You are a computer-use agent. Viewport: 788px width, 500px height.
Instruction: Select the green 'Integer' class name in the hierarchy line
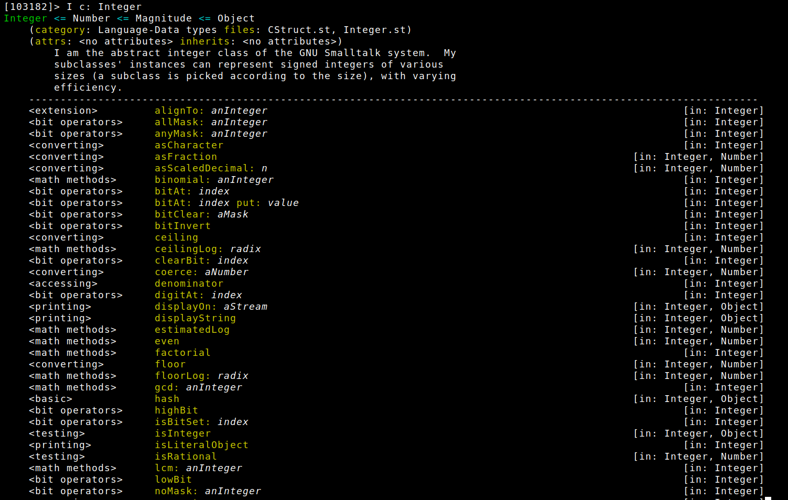pyautogui.click(x=25, y=18)
